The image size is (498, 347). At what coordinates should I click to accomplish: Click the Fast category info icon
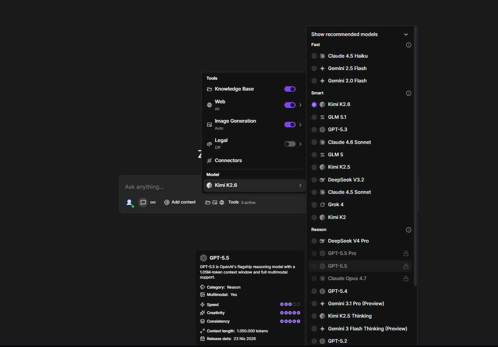pyautogui.click(x=409, y=45)
